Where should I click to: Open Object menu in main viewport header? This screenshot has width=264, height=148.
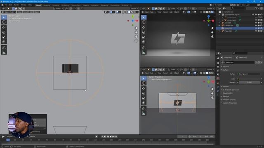pos(37,12)
